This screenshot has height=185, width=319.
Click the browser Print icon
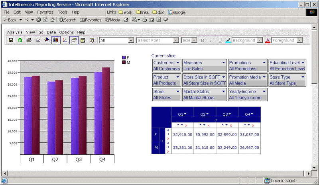[x=145, y=20]
